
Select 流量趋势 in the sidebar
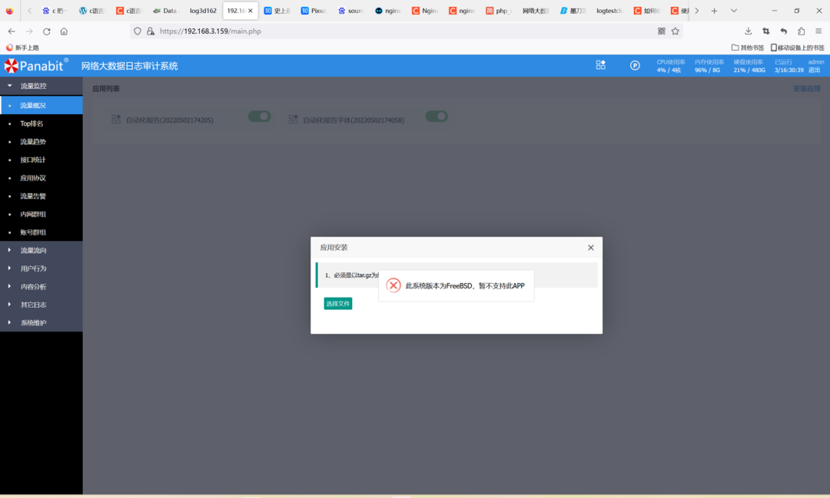41,142
